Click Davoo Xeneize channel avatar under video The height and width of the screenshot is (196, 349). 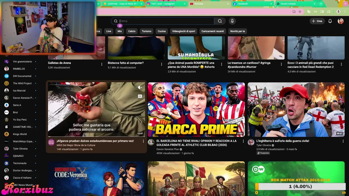[151, 142]
